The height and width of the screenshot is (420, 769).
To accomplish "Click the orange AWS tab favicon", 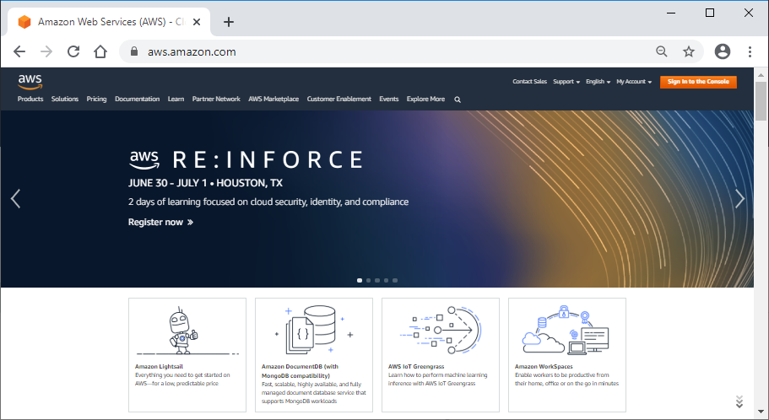I will [24, 22].
